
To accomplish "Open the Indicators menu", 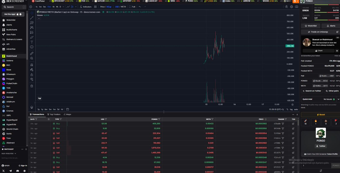I will click(x=86, y=7).
